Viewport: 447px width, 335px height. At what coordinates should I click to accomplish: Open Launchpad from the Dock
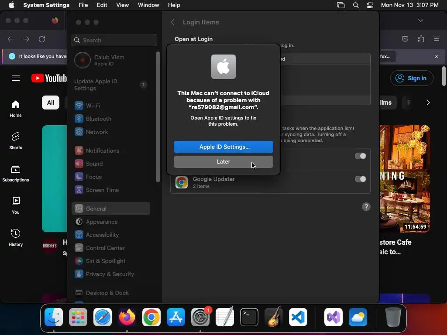click(78, 317)
